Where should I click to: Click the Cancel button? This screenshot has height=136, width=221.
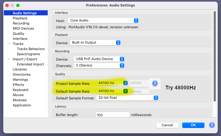167,125
